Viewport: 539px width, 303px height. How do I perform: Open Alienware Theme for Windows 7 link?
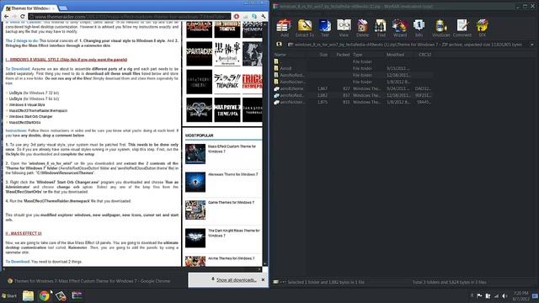pyautogui.click(x=232, y=174)
